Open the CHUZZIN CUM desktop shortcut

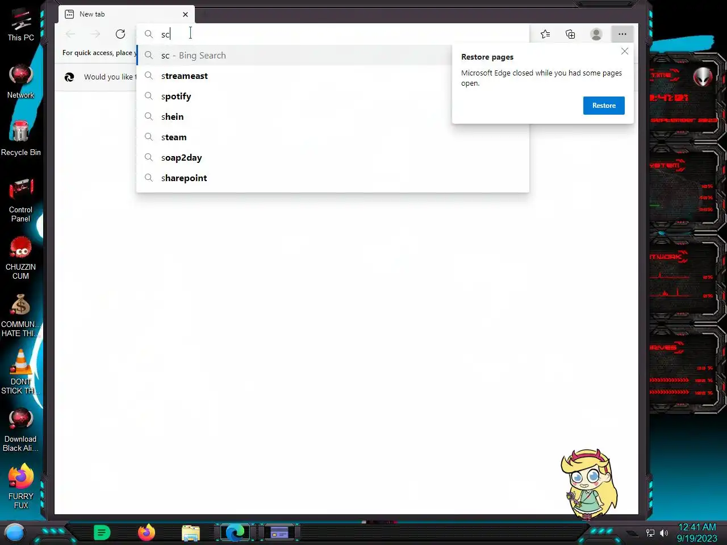21,258
